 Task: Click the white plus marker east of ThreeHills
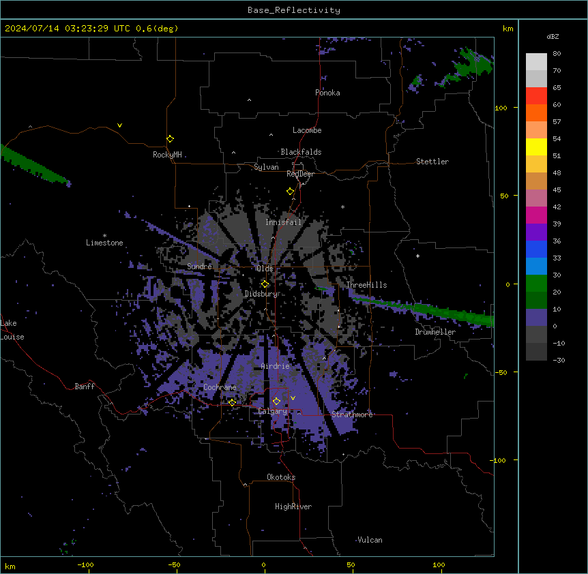[417, 256]
